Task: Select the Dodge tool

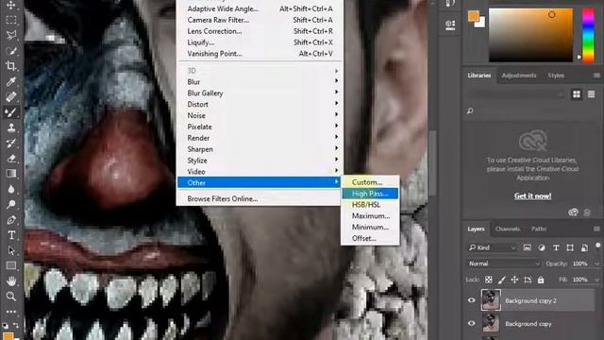Action: click(10, 204)
